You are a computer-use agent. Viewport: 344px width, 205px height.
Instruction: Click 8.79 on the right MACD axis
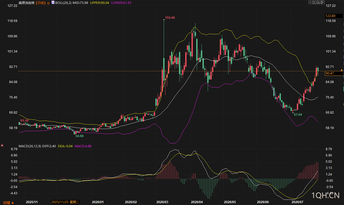[x=329, y=149]
